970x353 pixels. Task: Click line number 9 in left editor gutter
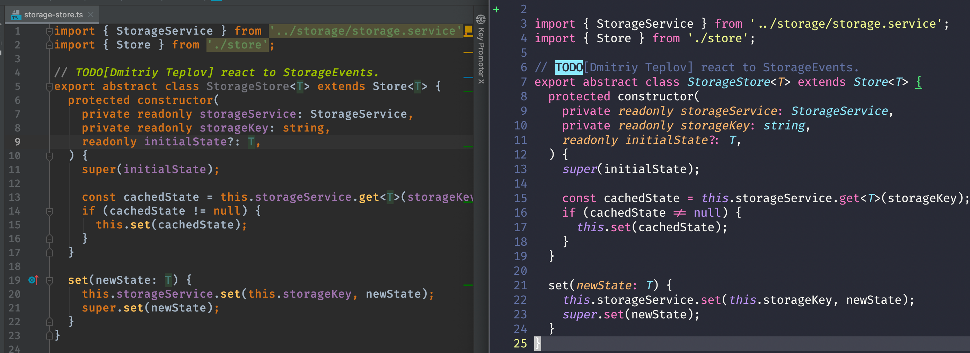pos(17,142)
